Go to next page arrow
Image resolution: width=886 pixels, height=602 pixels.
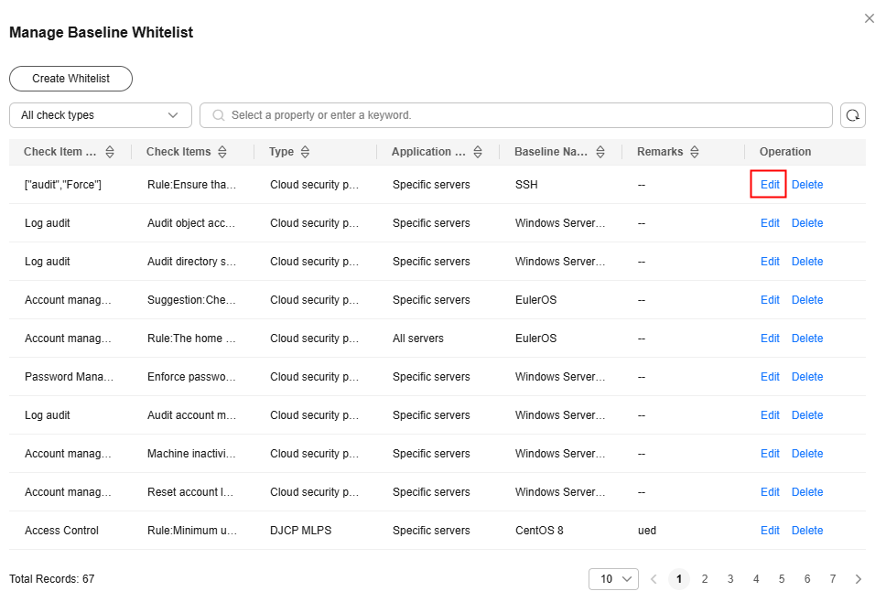coord(858,579)
